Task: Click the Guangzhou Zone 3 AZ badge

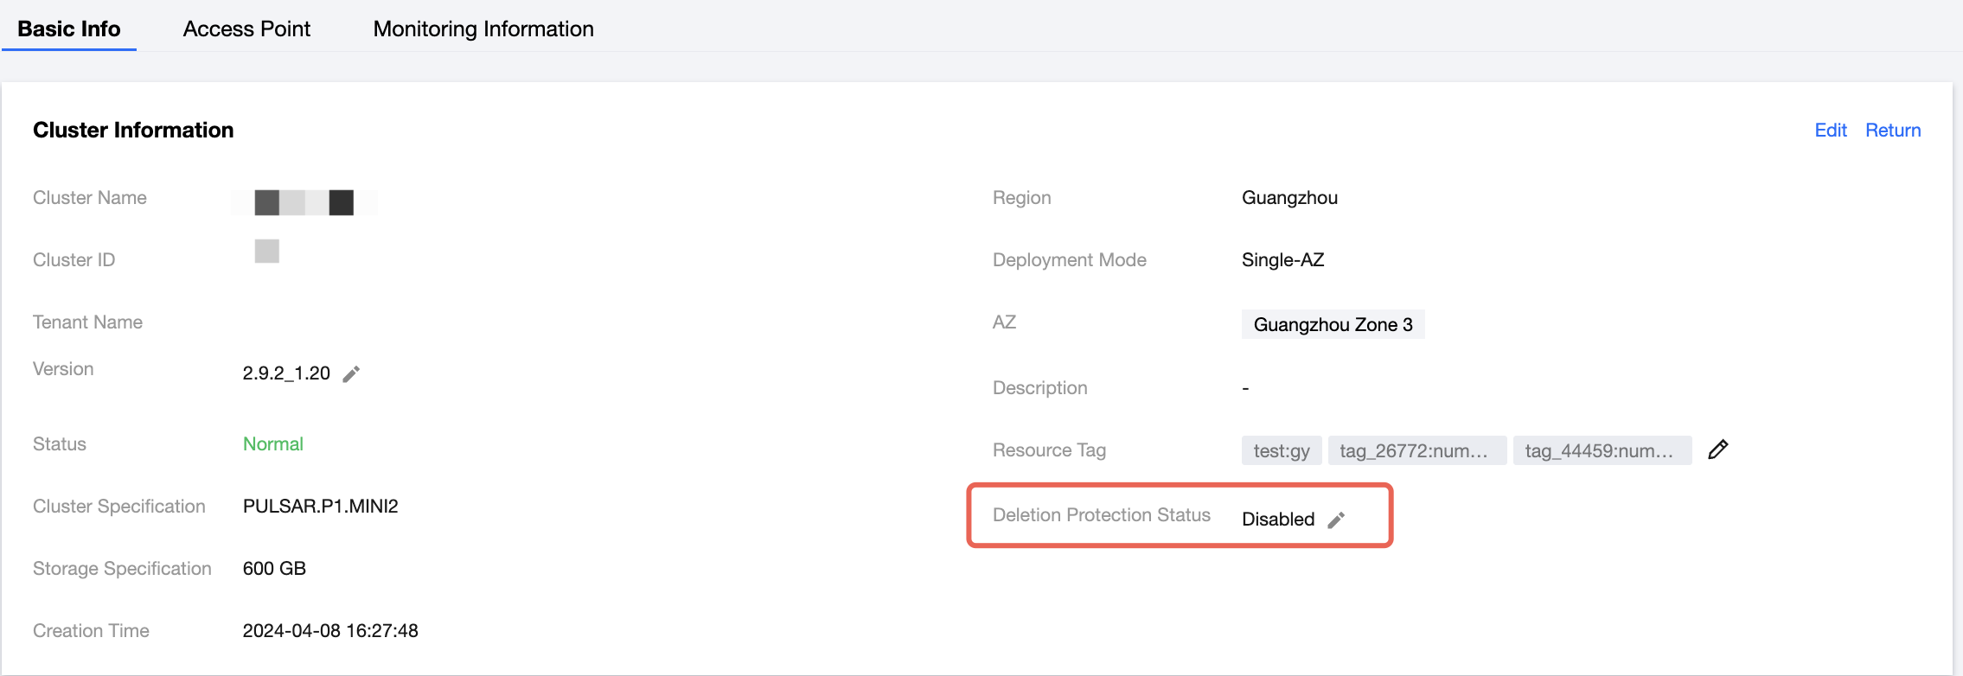Action: [x=1333, y=324]
